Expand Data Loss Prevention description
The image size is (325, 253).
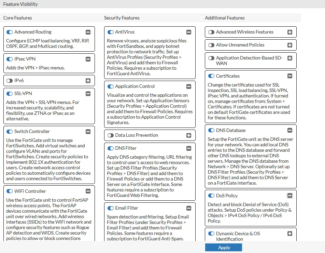click(189, 135)
